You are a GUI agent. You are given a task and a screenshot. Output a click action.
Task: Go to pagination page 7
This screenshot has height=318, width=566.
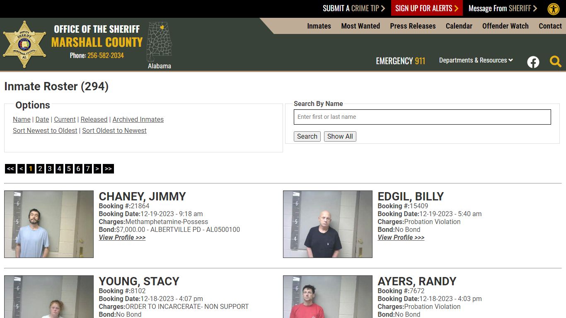(x=88, y=169)
